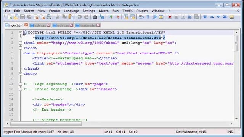Save the current file with the floppy icon

point(22,17)
